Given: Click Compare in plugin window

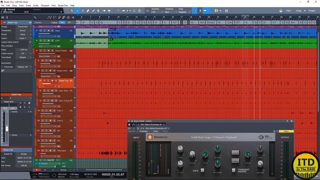Looking at the screenshot, I should (x=143, y=131).
